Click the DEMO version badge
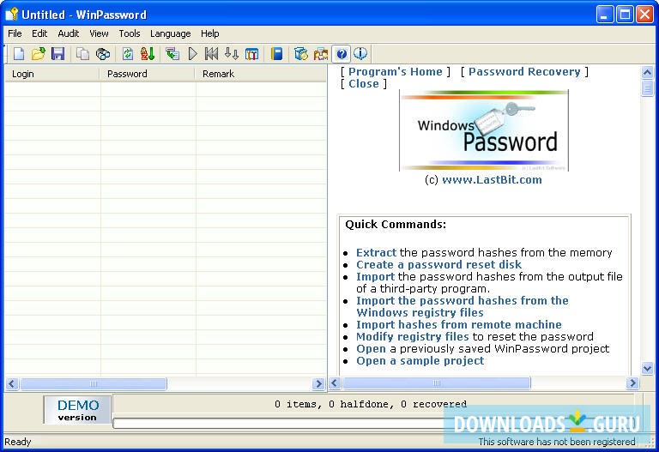 pos(77,410)
